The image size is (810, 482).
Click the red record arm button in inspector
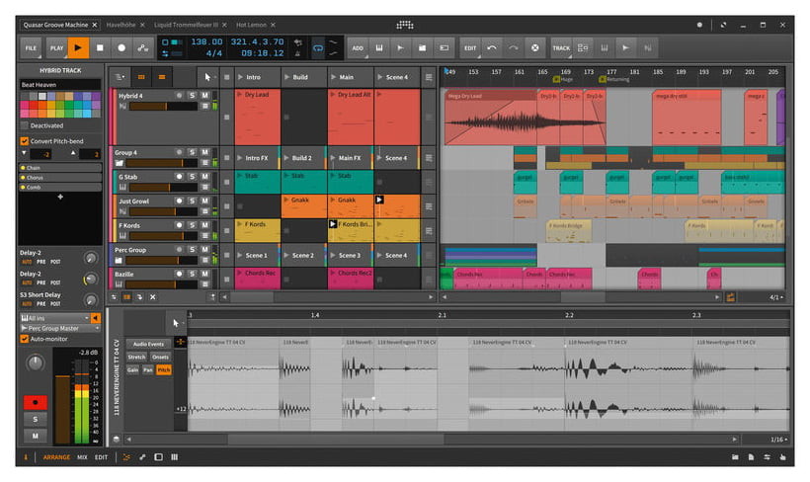click(36, 402)
